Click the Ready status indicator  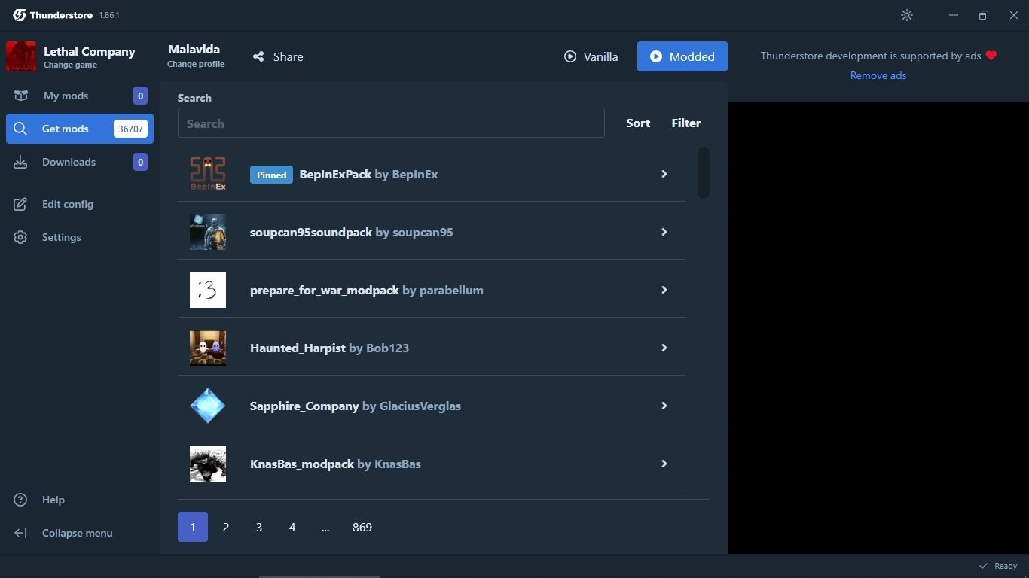point(998,566)
